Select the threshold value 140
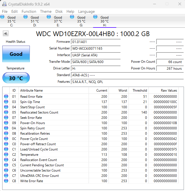Viewport: 185px width, 191px height. pos(144,112)
